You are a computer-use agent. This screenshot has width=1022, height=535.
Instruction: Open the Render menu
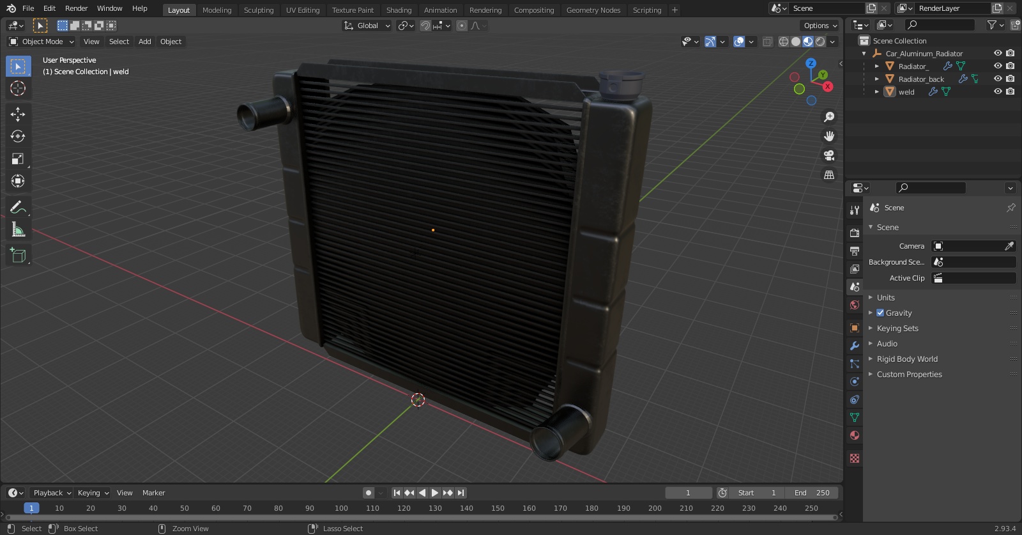point(76,8)
